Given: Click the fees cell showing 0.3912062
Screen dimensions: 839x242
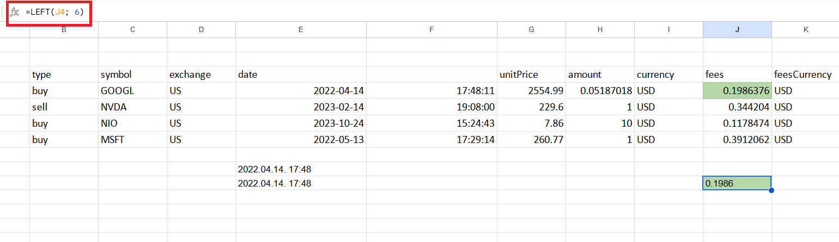Looking at the screenshot, I should pyautogui.click(x=737, y=140).
